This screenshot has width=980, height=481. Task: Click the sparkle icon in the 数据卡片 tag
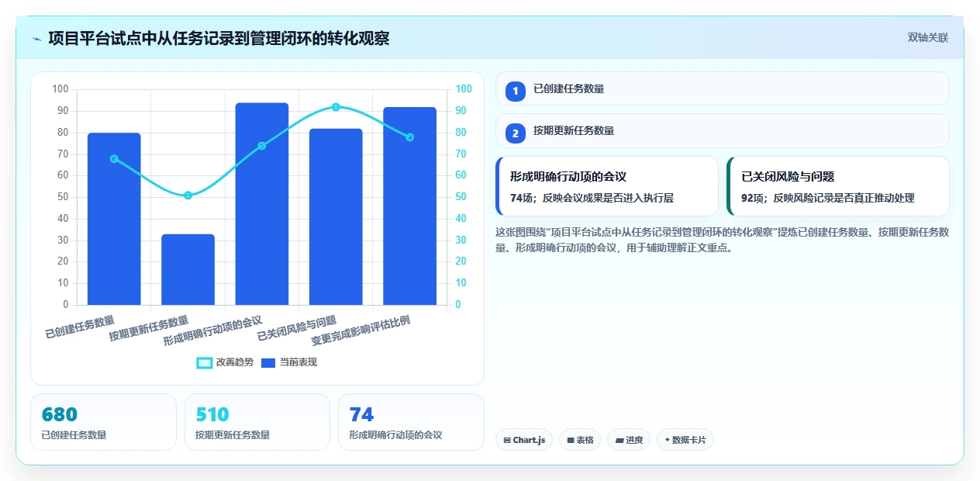click(x=667, y=440)
